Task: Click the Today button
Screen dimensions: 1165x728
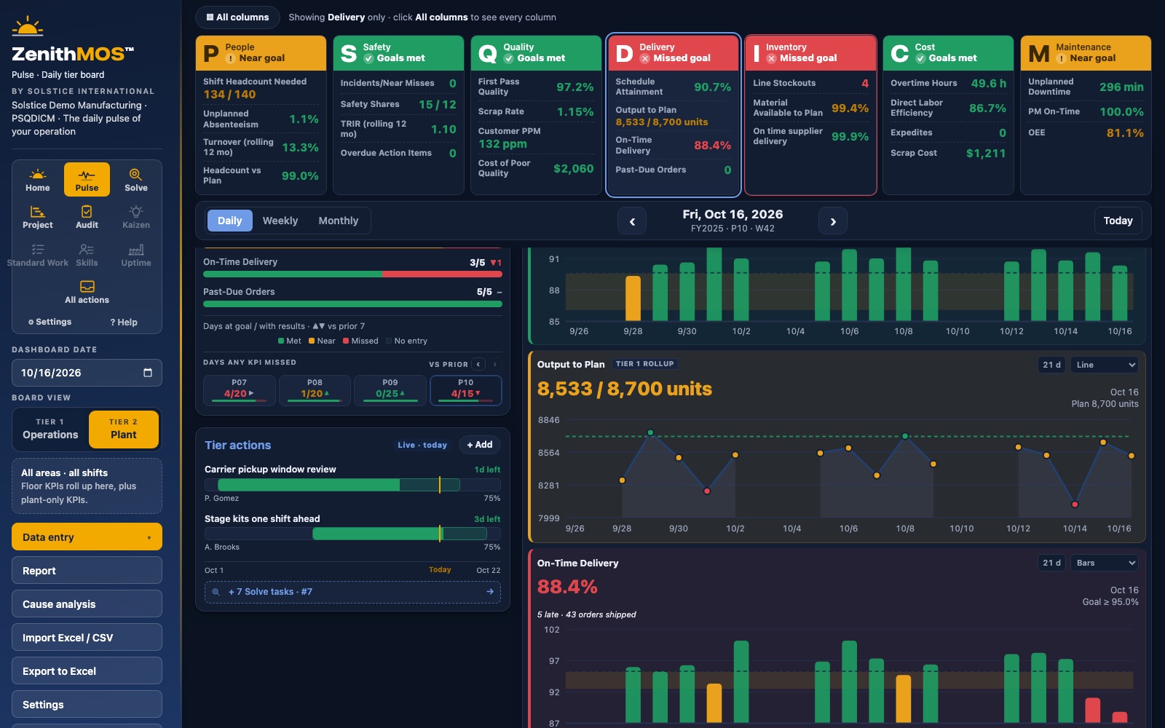Action: [1118, 221]
